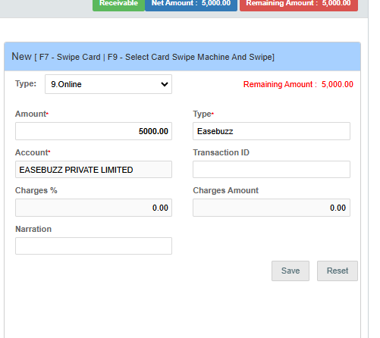Click the Transaction ID label
The width and height of the screenshot is (380, 338).
click(221, 152)
